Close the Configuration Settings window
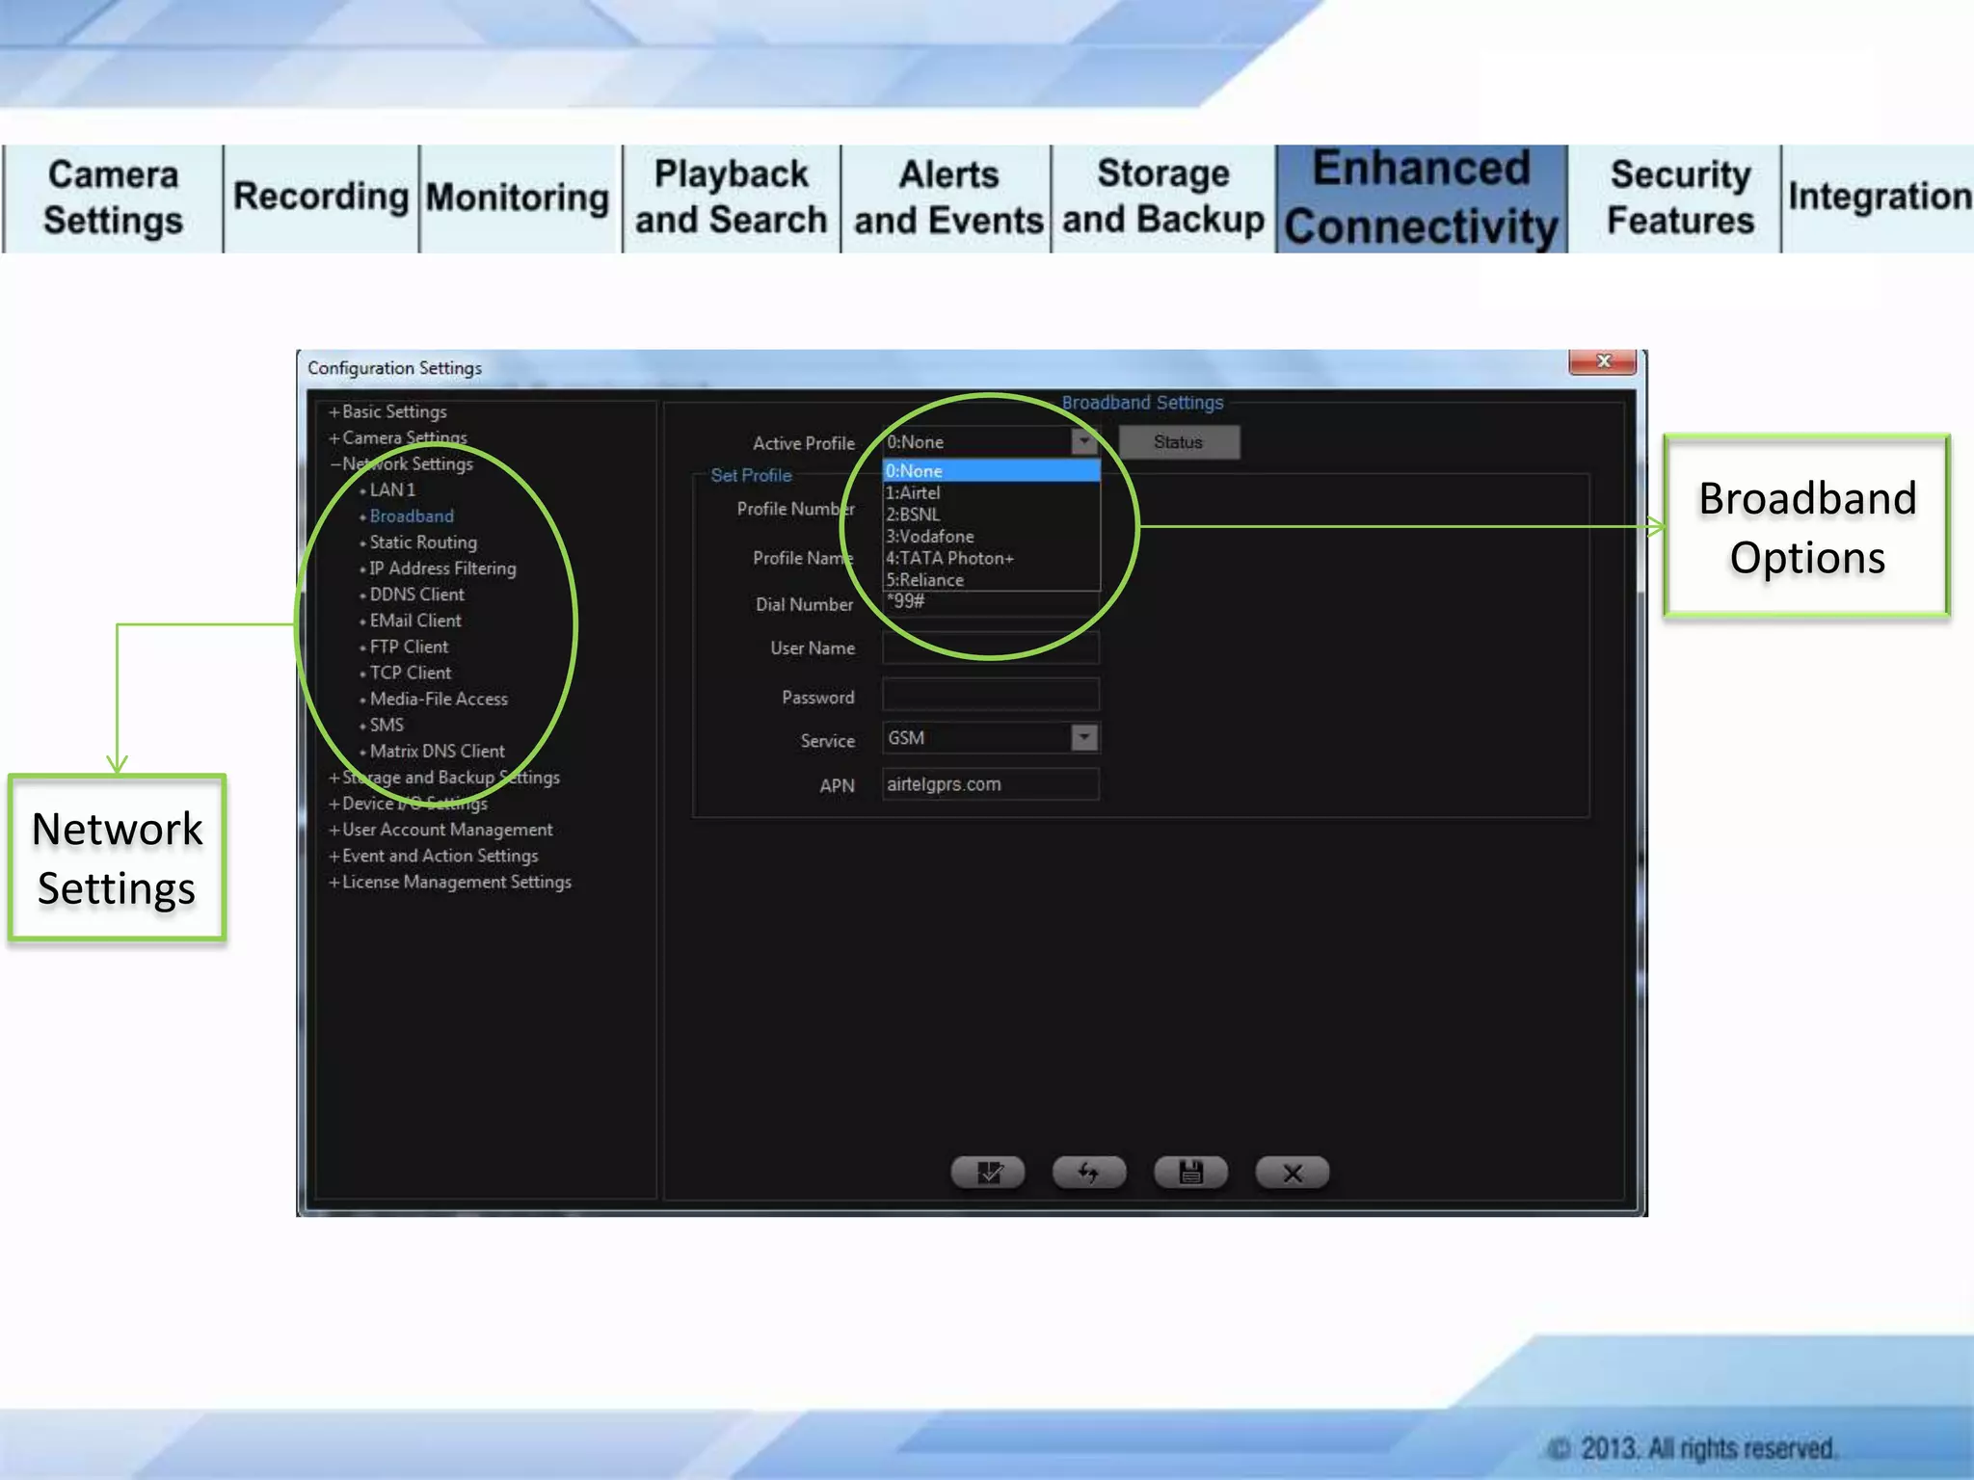Screen dimensions: 1974x1480 click(x=1603, y=361)
